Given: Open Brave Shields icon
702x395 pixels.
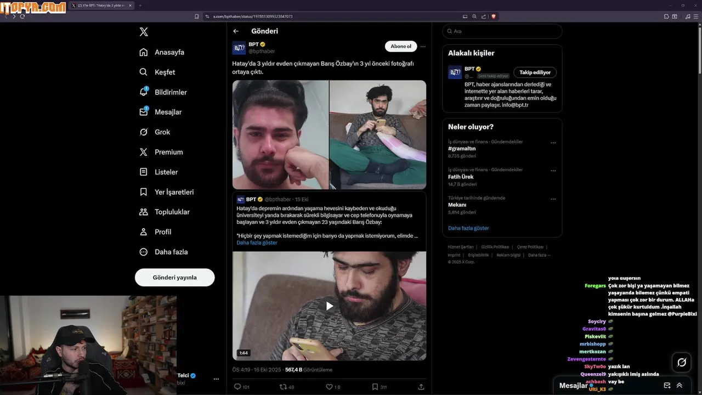Looking at the screenshot, I should tap(494, 16).
